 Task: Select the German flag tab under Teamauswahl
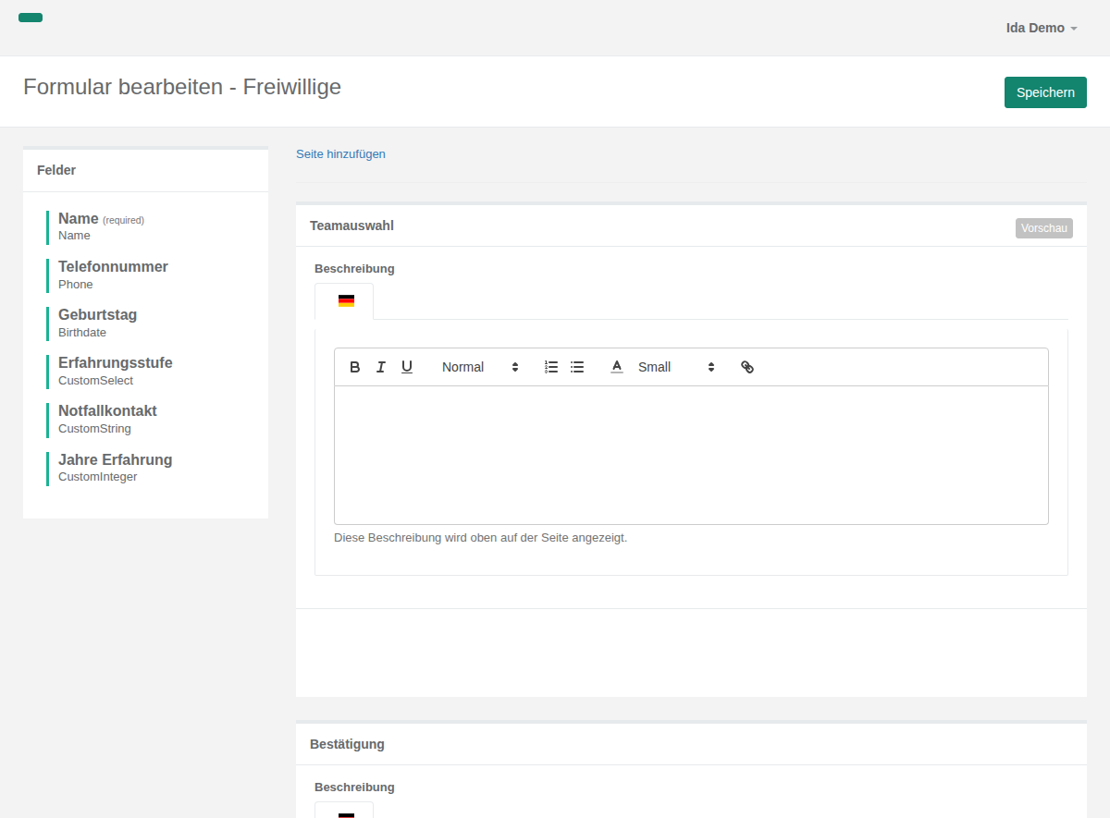click(344, 301)
